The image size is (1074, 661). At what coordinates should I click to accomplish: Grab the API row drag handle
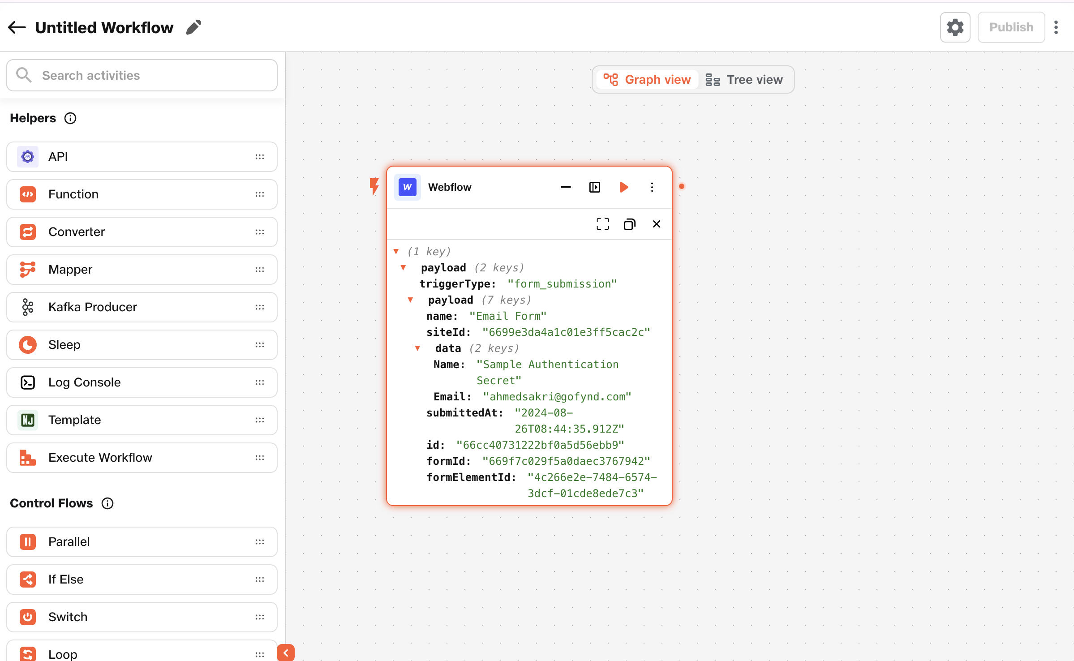click(260, 157)
